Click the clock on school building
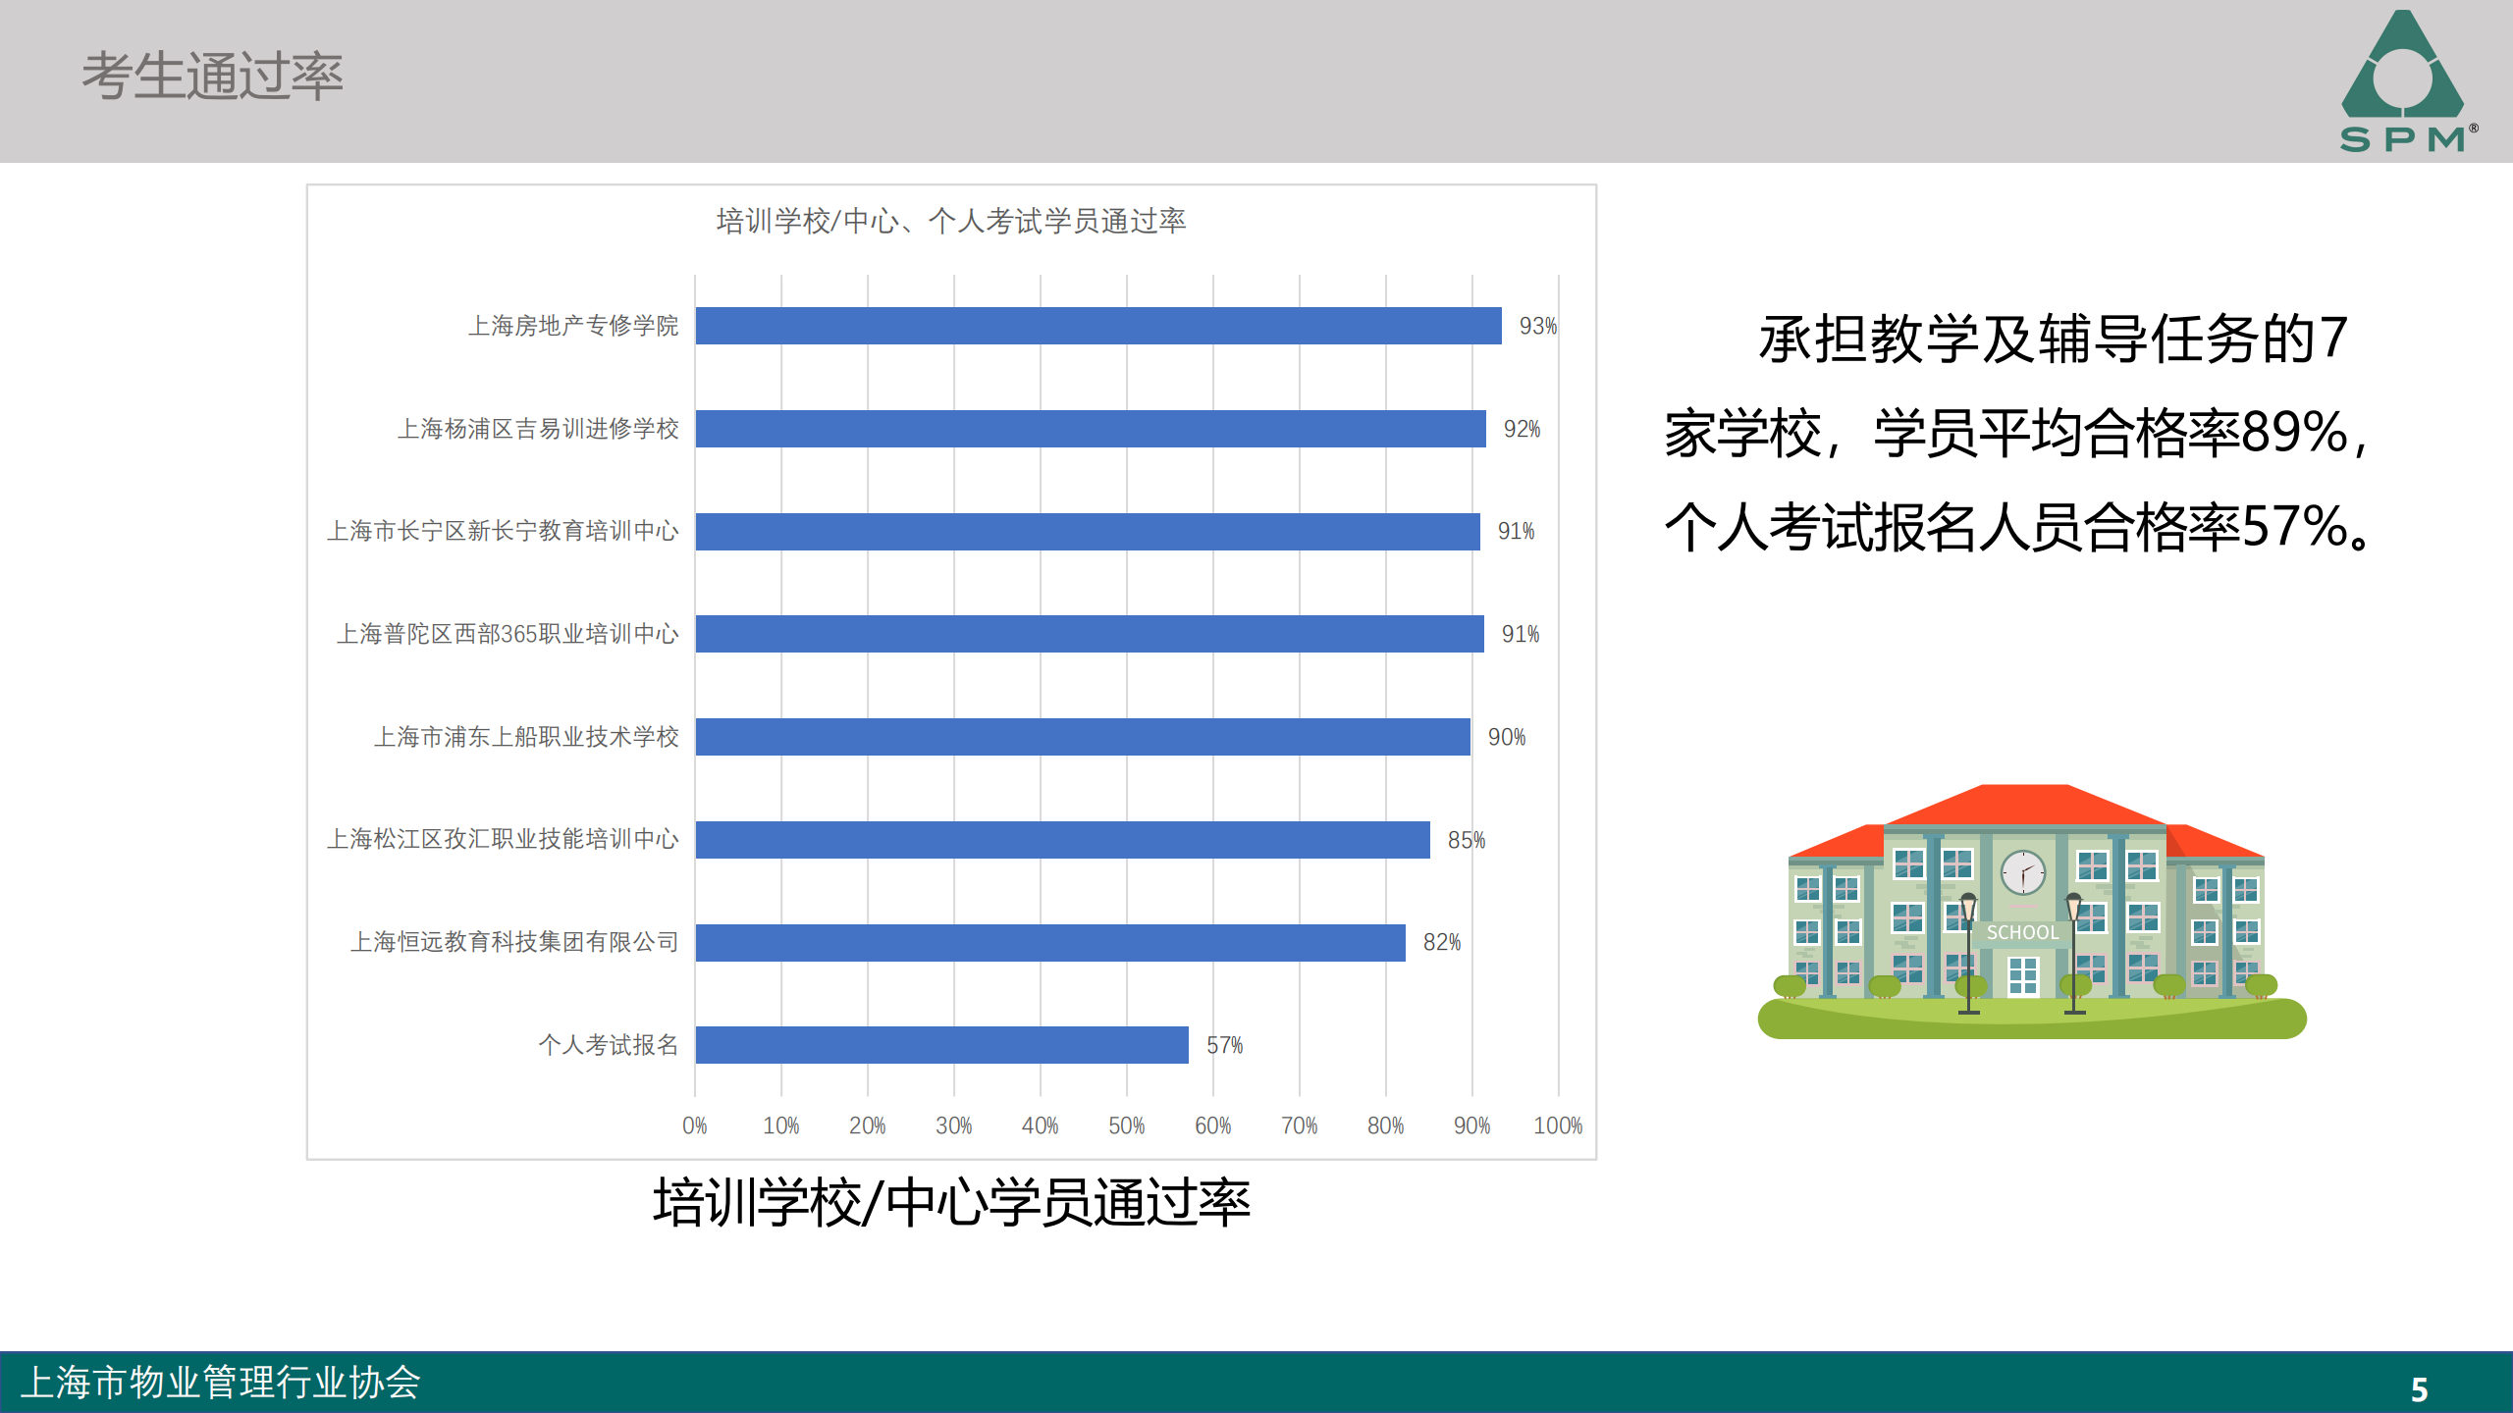2513x1413 pixels. pyautogui.click(x=2022, y=871)
